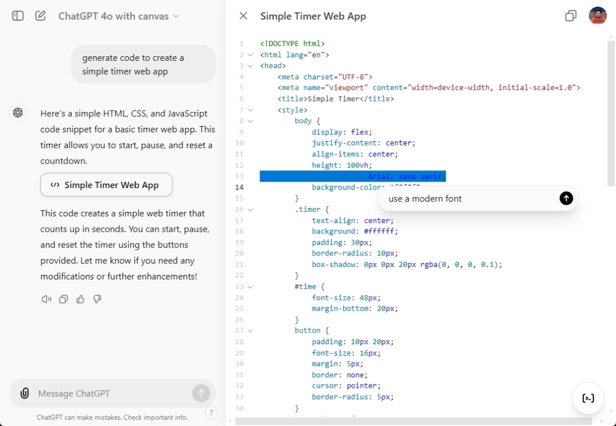Screen dimensions: 616x426
Task: Toggle the sidebar open
Action: (18, 16)
